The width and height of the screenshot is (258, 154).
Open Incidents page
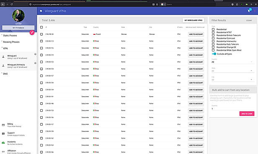18,143
